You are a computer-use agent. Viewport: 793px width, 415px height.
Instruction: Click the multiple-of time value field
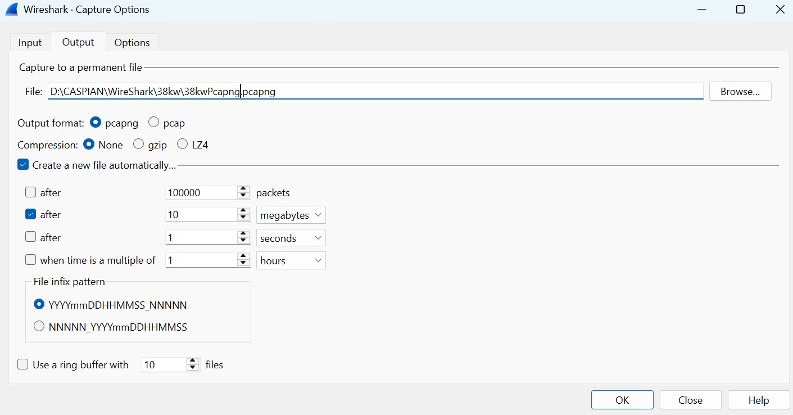click(x=201, y=260)
